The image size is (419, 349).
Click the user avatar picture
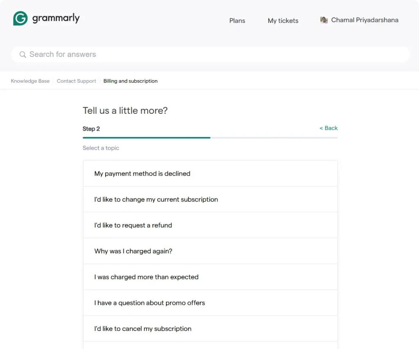pos(324,20)
